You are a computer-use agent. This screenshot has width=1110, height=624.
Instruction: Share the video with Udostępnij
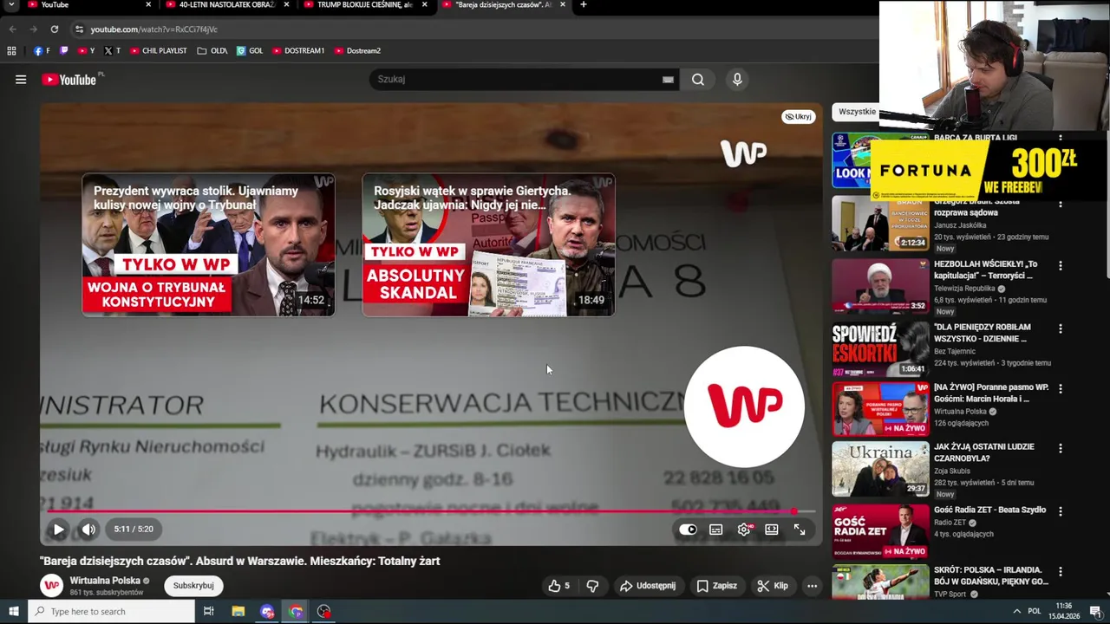647,586
